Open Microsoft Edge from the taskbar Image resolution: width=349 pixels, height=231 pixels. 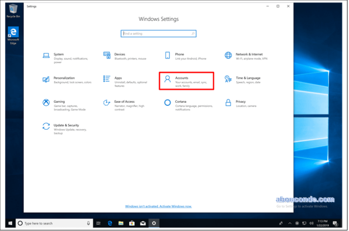point(110,223)
